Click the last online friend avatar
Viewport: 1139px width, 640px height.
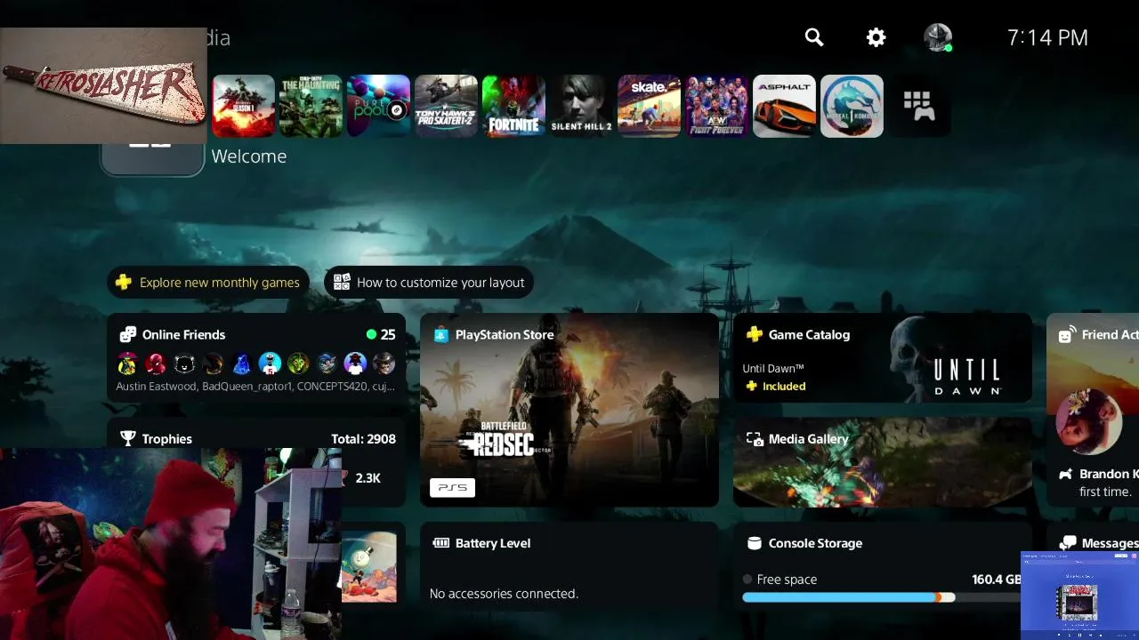[384, 363]
